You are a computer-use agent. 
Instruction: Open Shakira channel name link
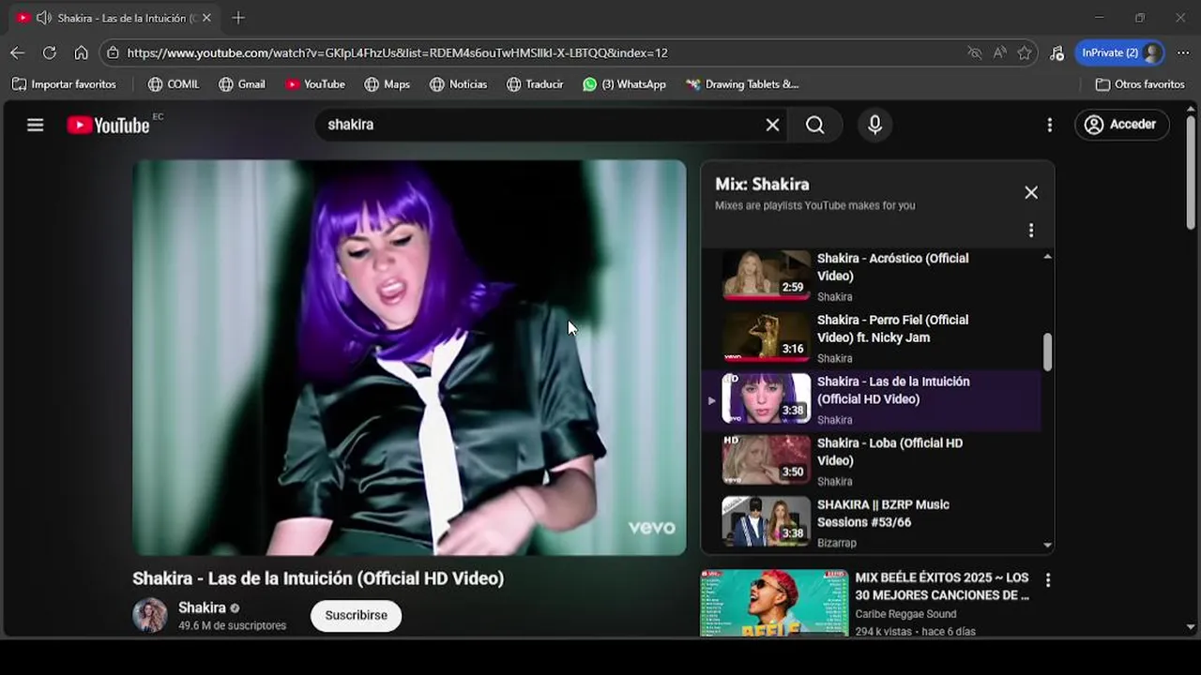click(202, 607)
